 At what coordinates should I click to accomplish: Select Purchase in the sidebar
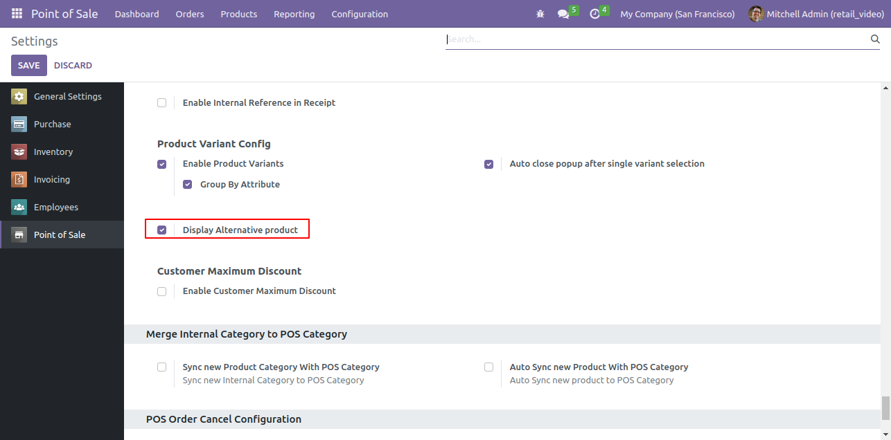pyautogui.click(x=62, y=125)
